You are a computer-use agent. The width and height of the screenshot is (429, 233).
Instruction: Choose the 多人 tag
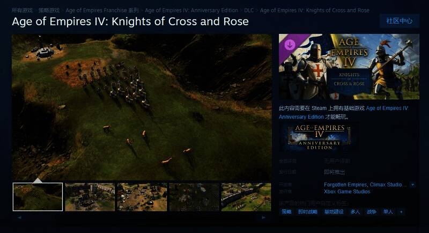(x=355, y=212)
